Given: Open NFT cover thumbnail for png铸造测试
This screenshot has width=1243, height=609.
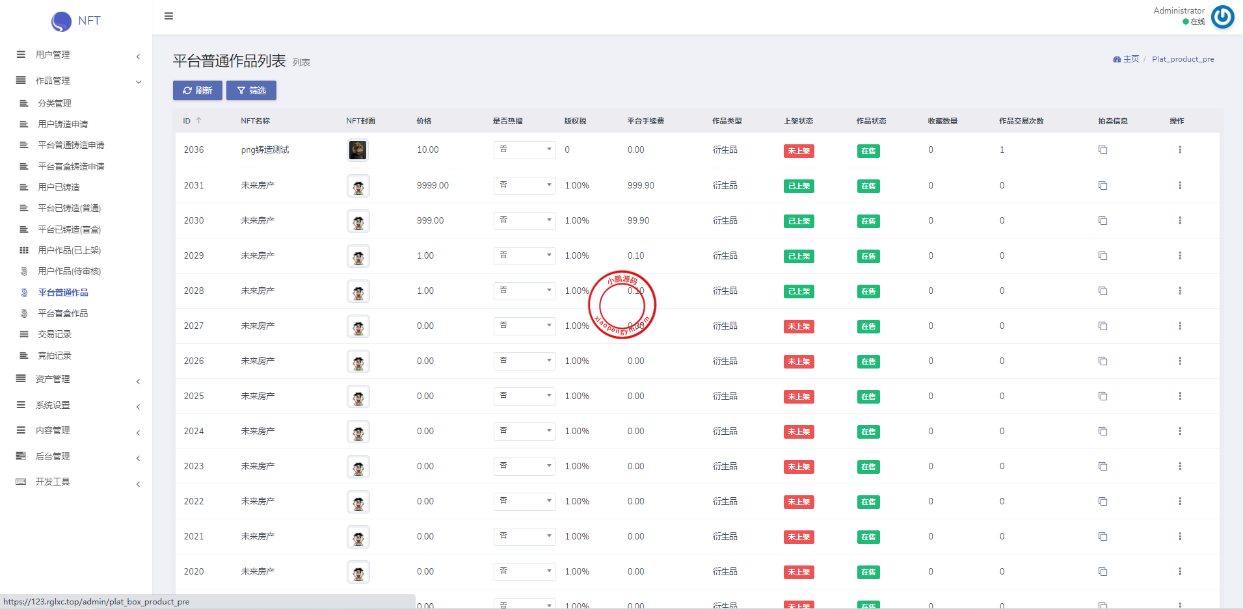Looking at the screenshot, I should click(x=358, y=150).
